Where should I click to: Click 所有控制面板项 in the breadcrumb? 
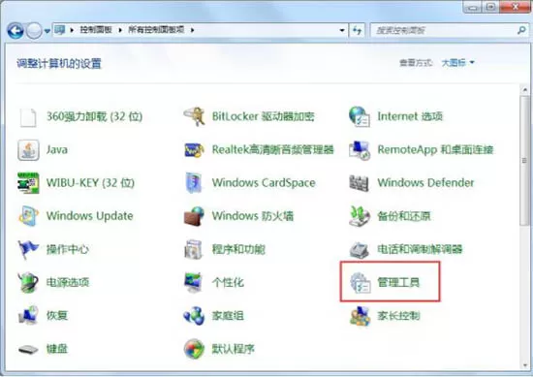click(156, 30)
